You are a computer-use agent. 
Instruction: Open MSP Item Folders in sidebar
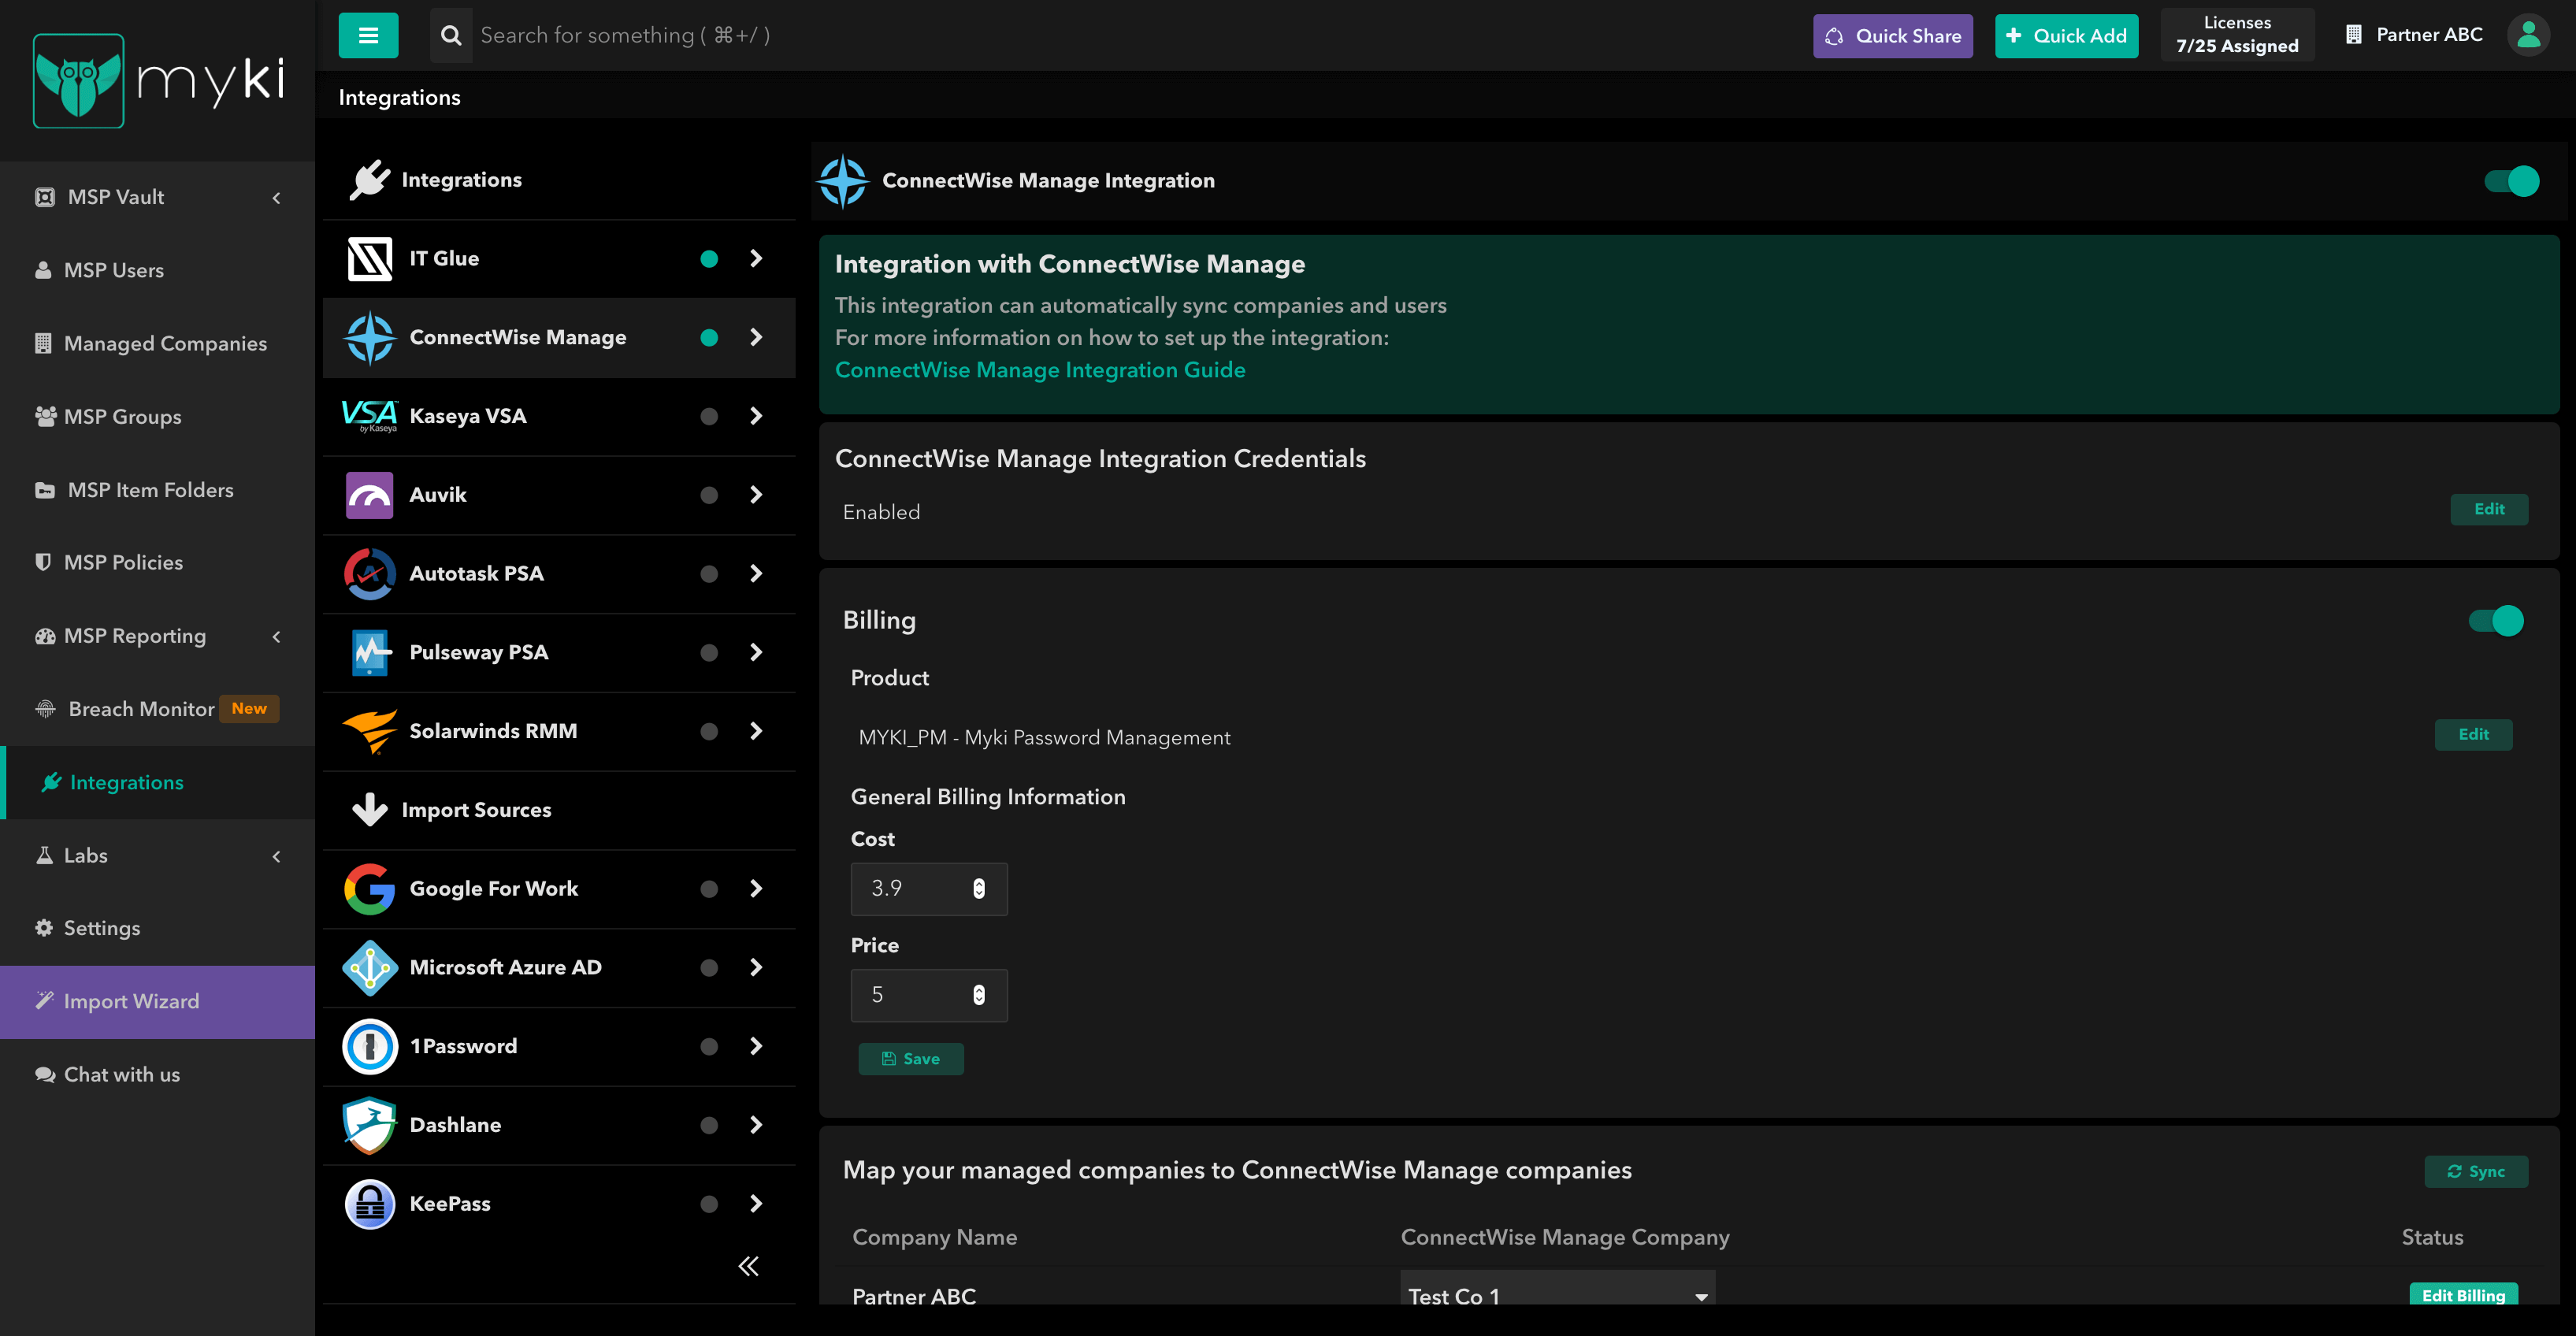point(158,490)
